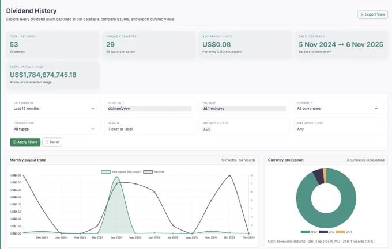The image size is (392, 249).
Task: Toggle ZAR legend swatch in currency breakdown
Action: click(x=341, y=232)
